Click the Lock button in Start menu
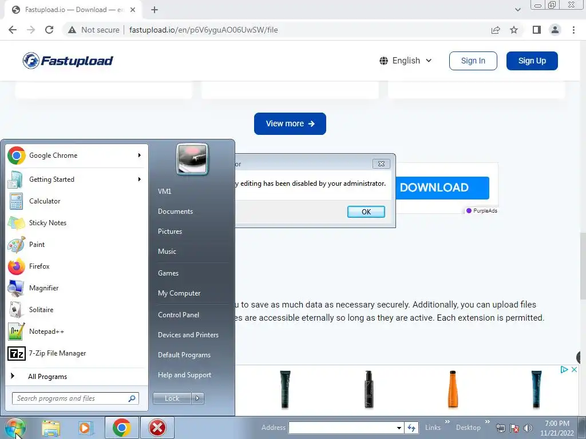The width and height of the screenshot is (586, 439). pos(172,398)
